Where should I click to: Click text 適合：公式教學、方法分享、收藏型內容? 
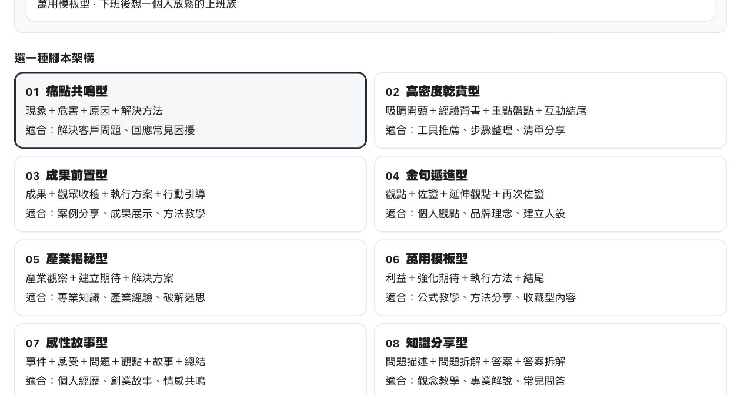[x=481, y=298]
